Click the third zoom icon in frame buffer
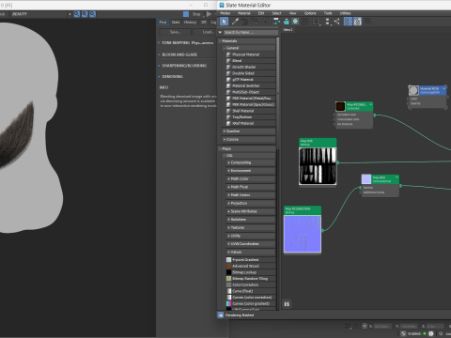The image size is (451, 338). tap(92, 14)
